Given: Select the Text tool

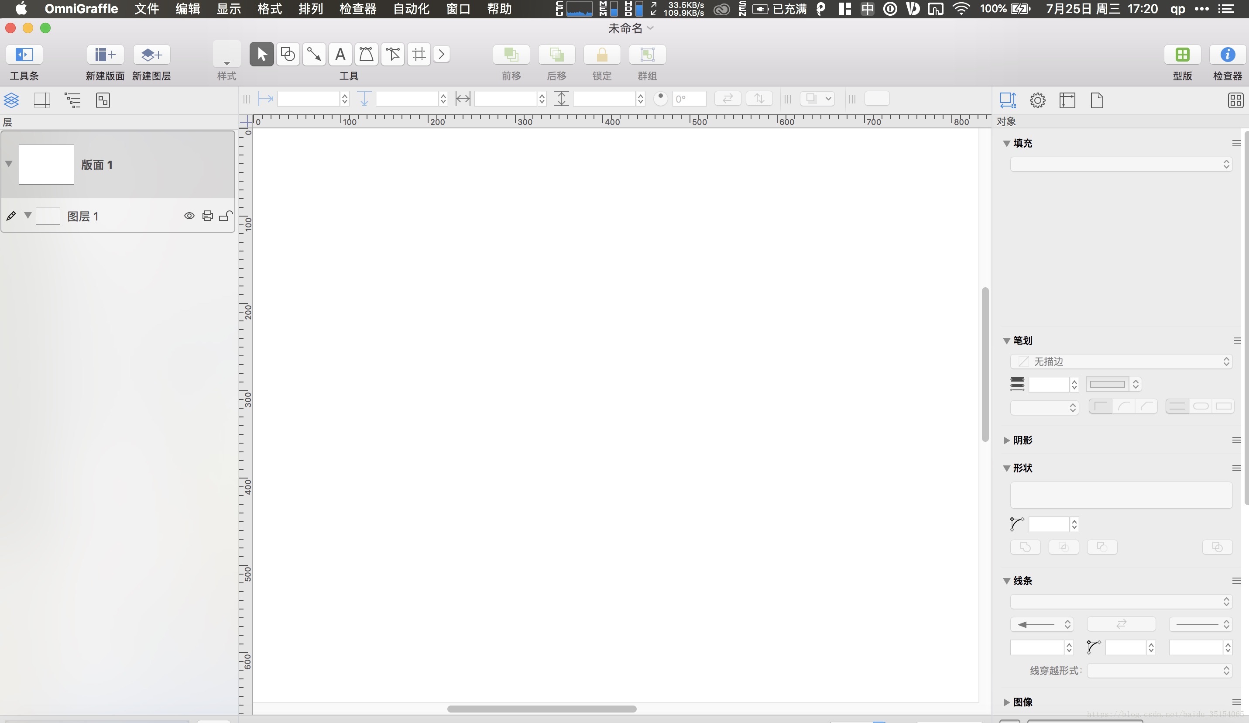Looking at the screenshot, I should pos(340,54).
